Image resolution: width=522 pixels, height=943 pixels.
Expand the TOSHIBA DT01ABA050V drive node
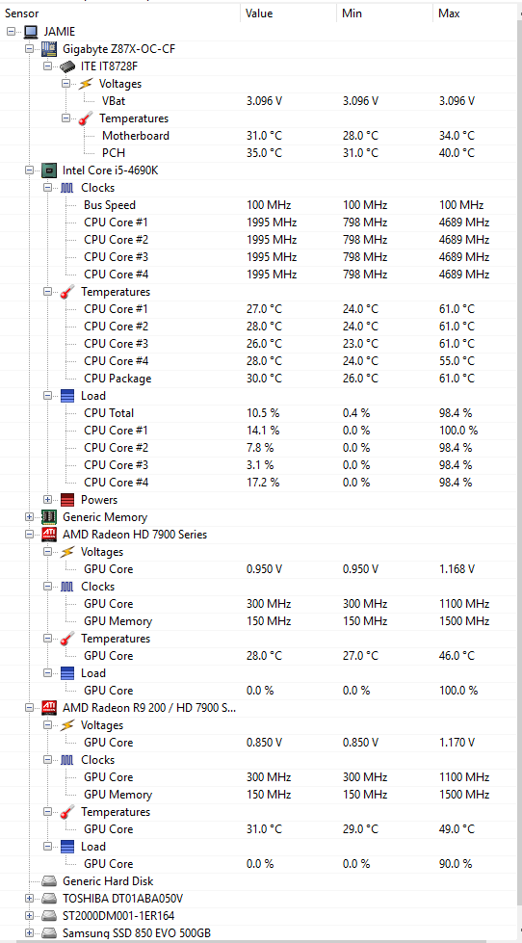pyautogui.click(x=29, y=899)
